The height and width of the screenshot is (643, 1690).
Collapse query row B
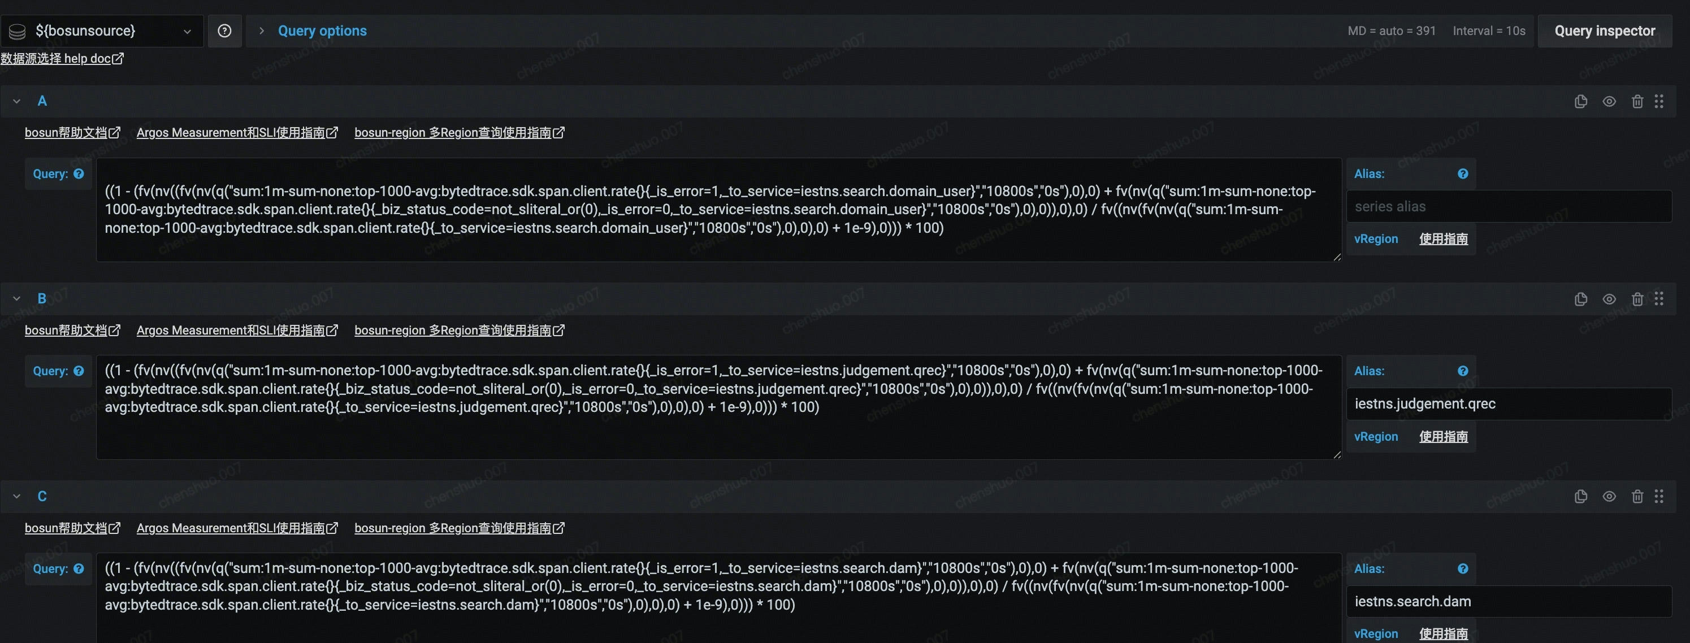point(17,298)
